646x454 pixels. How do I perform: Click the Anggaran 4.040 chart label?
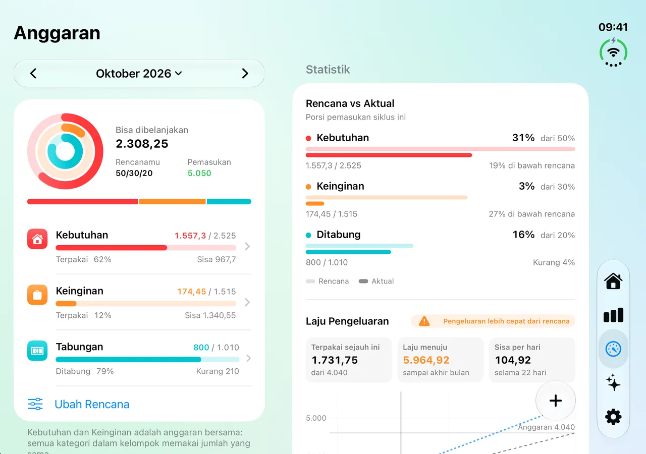[x=547, y=427]
